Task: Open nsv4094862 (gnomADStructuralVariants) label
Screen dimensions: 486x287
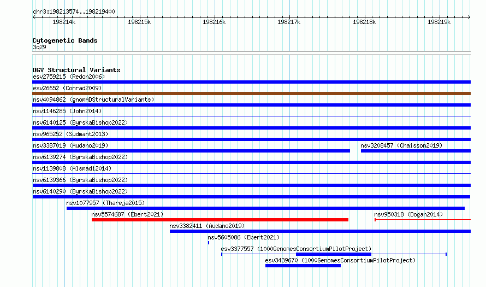Action: pos(93,99)
